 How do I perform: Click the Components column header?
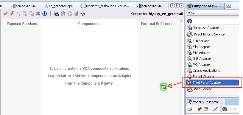tap(89, 24)
